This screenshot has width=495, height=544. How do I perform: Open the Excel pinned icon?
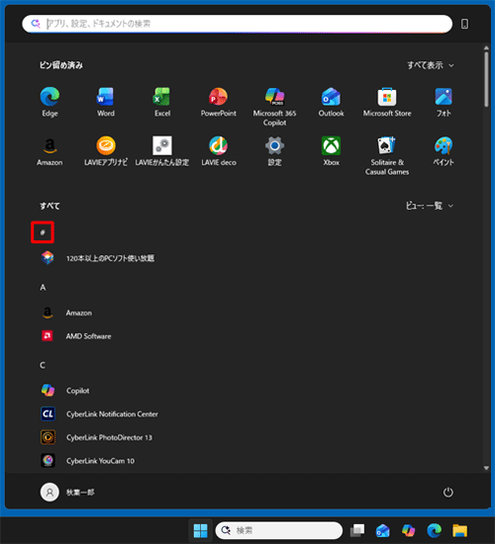point(162,102)
